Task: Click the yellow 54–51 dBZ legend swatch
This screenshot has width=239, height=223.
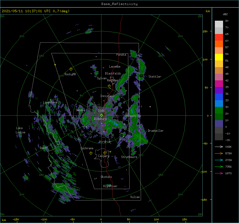Action: pos(219,57)
